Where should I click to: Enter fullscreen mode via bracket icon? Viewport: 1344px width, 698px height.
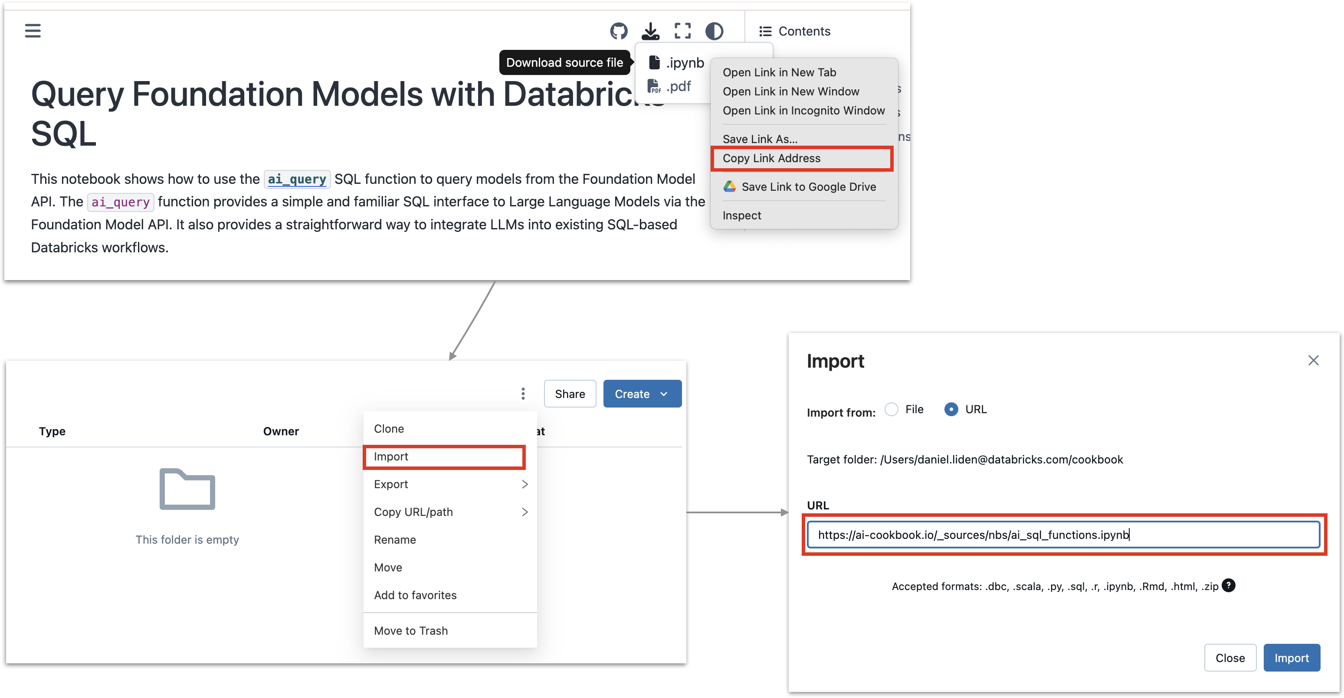[x=682, y=31]
